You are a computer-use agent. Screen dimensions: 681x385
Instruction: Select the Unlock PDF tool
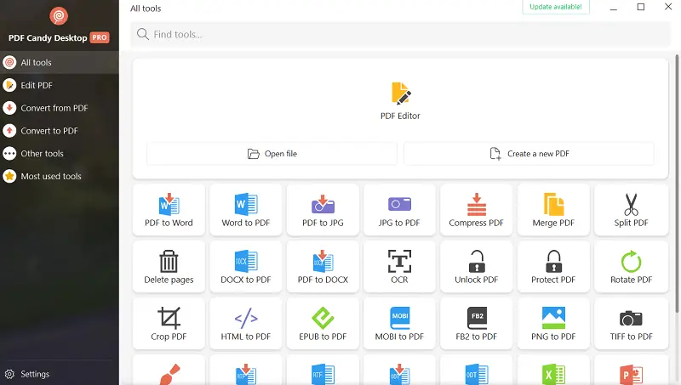pos(476,267)
